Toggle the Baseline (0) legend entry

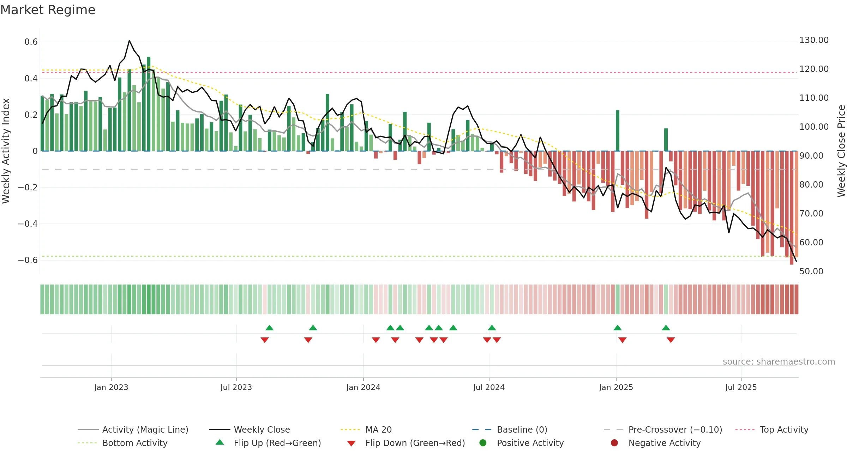pyautogui.click(x=510, y=429)
